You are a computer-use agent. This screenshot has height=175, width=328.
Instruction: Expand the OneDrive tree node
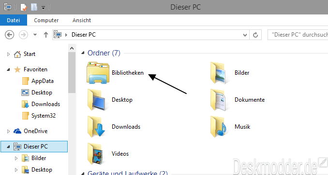(8, 131)
